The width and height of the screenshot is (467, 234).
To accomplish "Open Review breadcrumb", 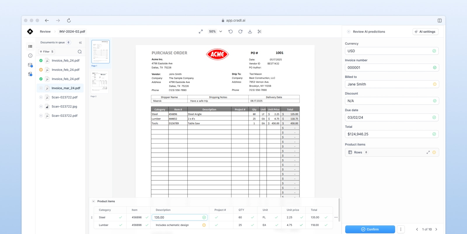I will [x=45, y=32].
